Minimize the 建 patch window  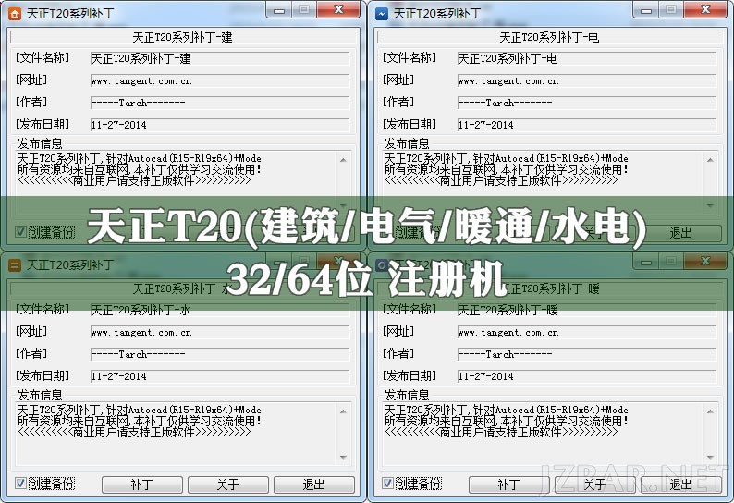pos(279,10)
